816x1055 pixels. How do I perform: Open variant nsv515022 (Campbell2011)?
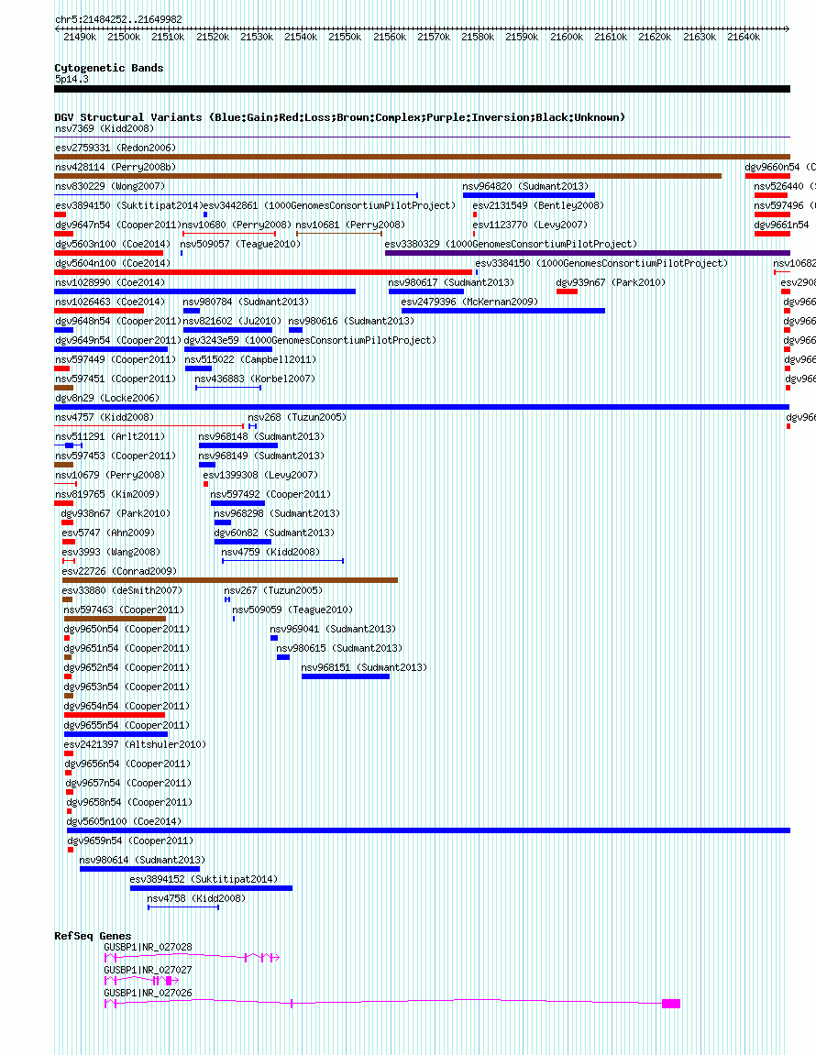(x=250, y=360)
